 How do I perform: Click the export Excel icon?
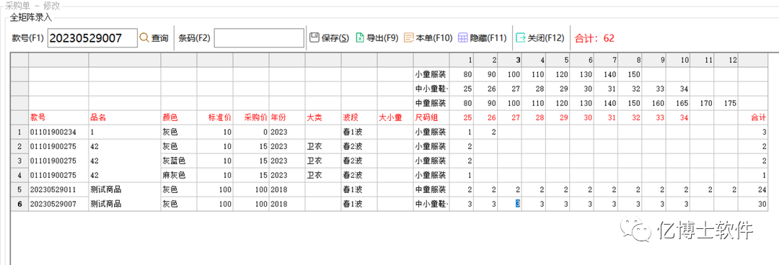point(361,37)
